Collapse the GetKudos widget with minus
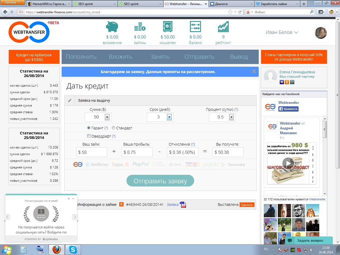Viewport: 340px width, 255px height. pyautogui.click(x=73, y=199)
